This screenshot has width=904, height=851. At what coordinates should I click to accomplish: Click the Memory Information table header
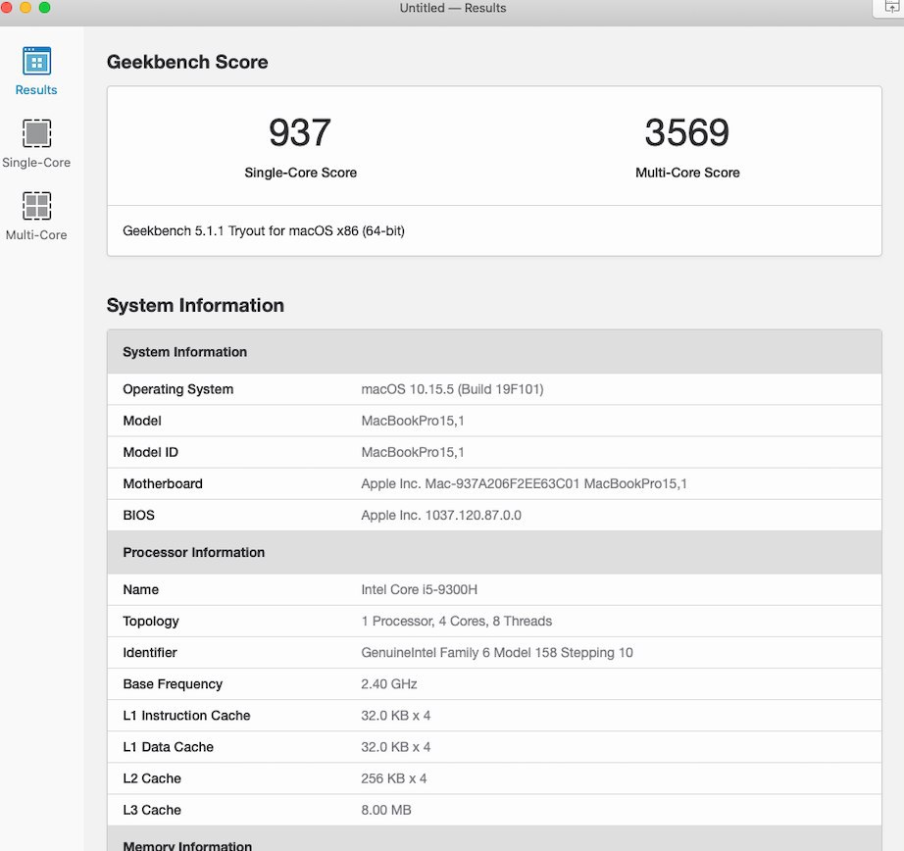tap(494, 839)
